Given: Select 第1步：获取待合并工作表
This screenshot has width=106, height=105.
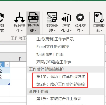Looking at the screenshot, I should (x=66, y=99).
